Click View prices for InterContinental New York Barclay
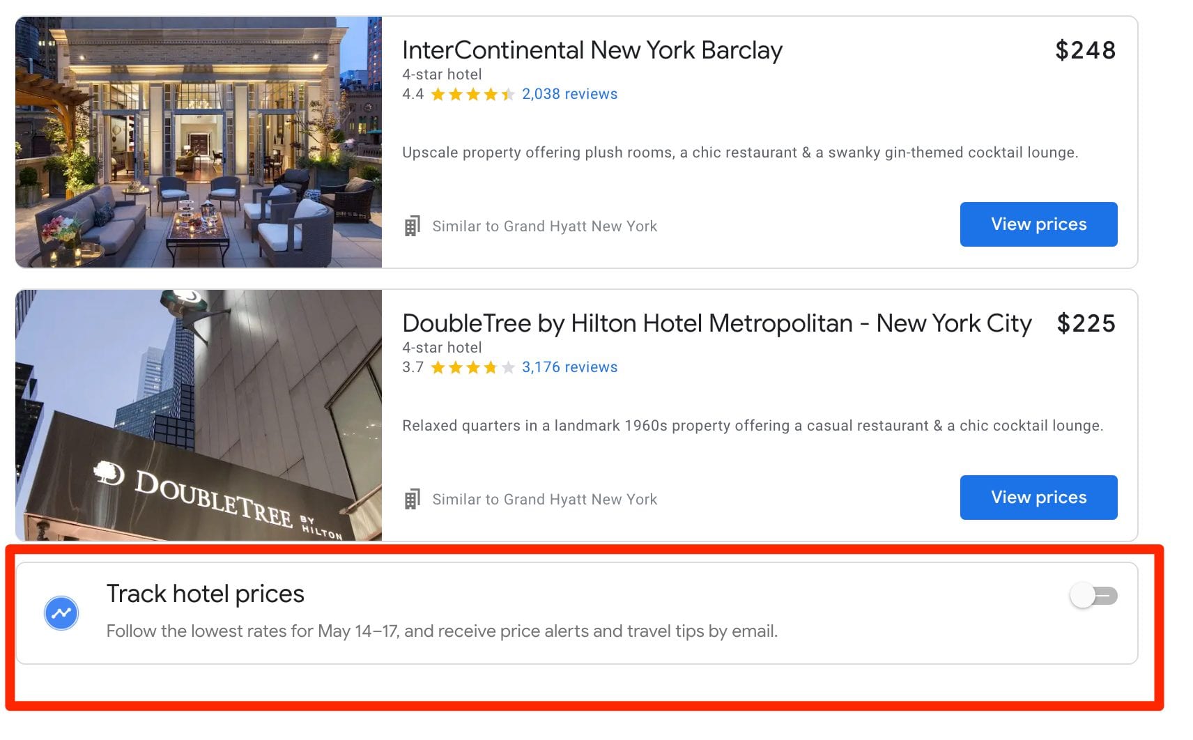This screenshot has height=740, width=1193. [x=1038, y=224]
